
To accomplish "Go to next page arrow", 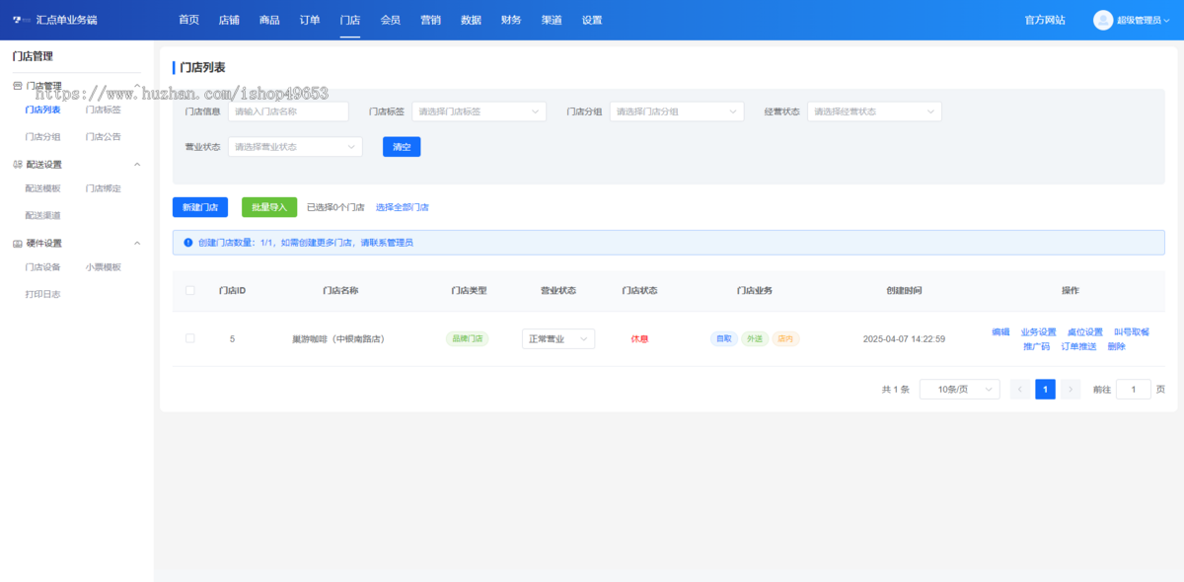I will pyautogui.click(x=1071, y=390).
